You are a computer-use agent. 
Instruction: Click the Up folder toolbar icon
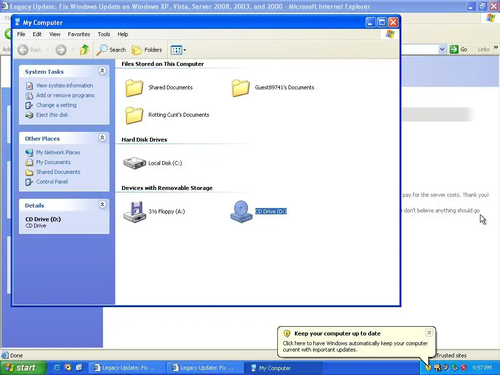[x=84, y=50]
